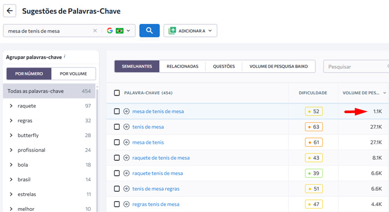Check the tenis de mesa regras row
The width and height of the screenshot is (389, 212).
117,189
